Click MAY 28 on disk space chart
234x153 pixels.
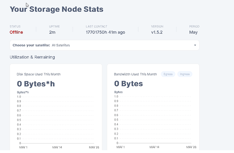pyautogui.click(x=94, y=147)
